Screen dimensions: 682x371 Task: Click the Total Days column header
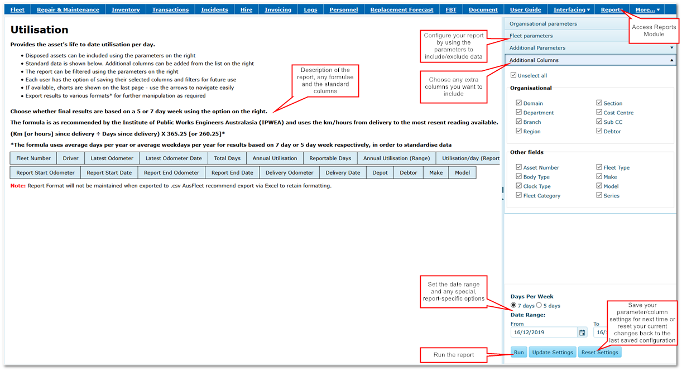(x=227, y=158)
